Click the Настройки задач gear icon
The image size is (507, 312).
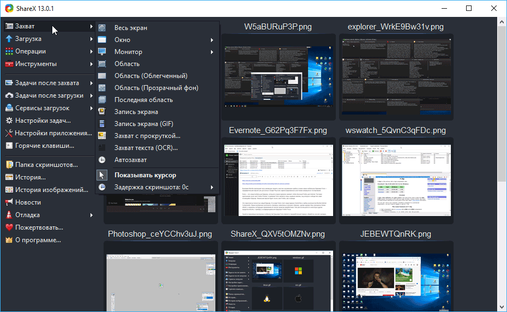tap(9, 121)
